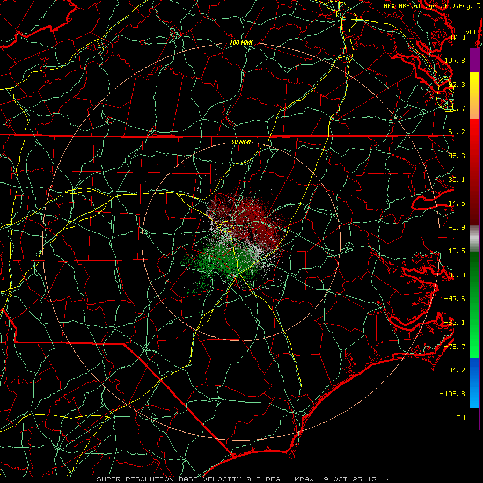
Task: Click the bright red segment of color bar
Action: [x=474, y=172]
